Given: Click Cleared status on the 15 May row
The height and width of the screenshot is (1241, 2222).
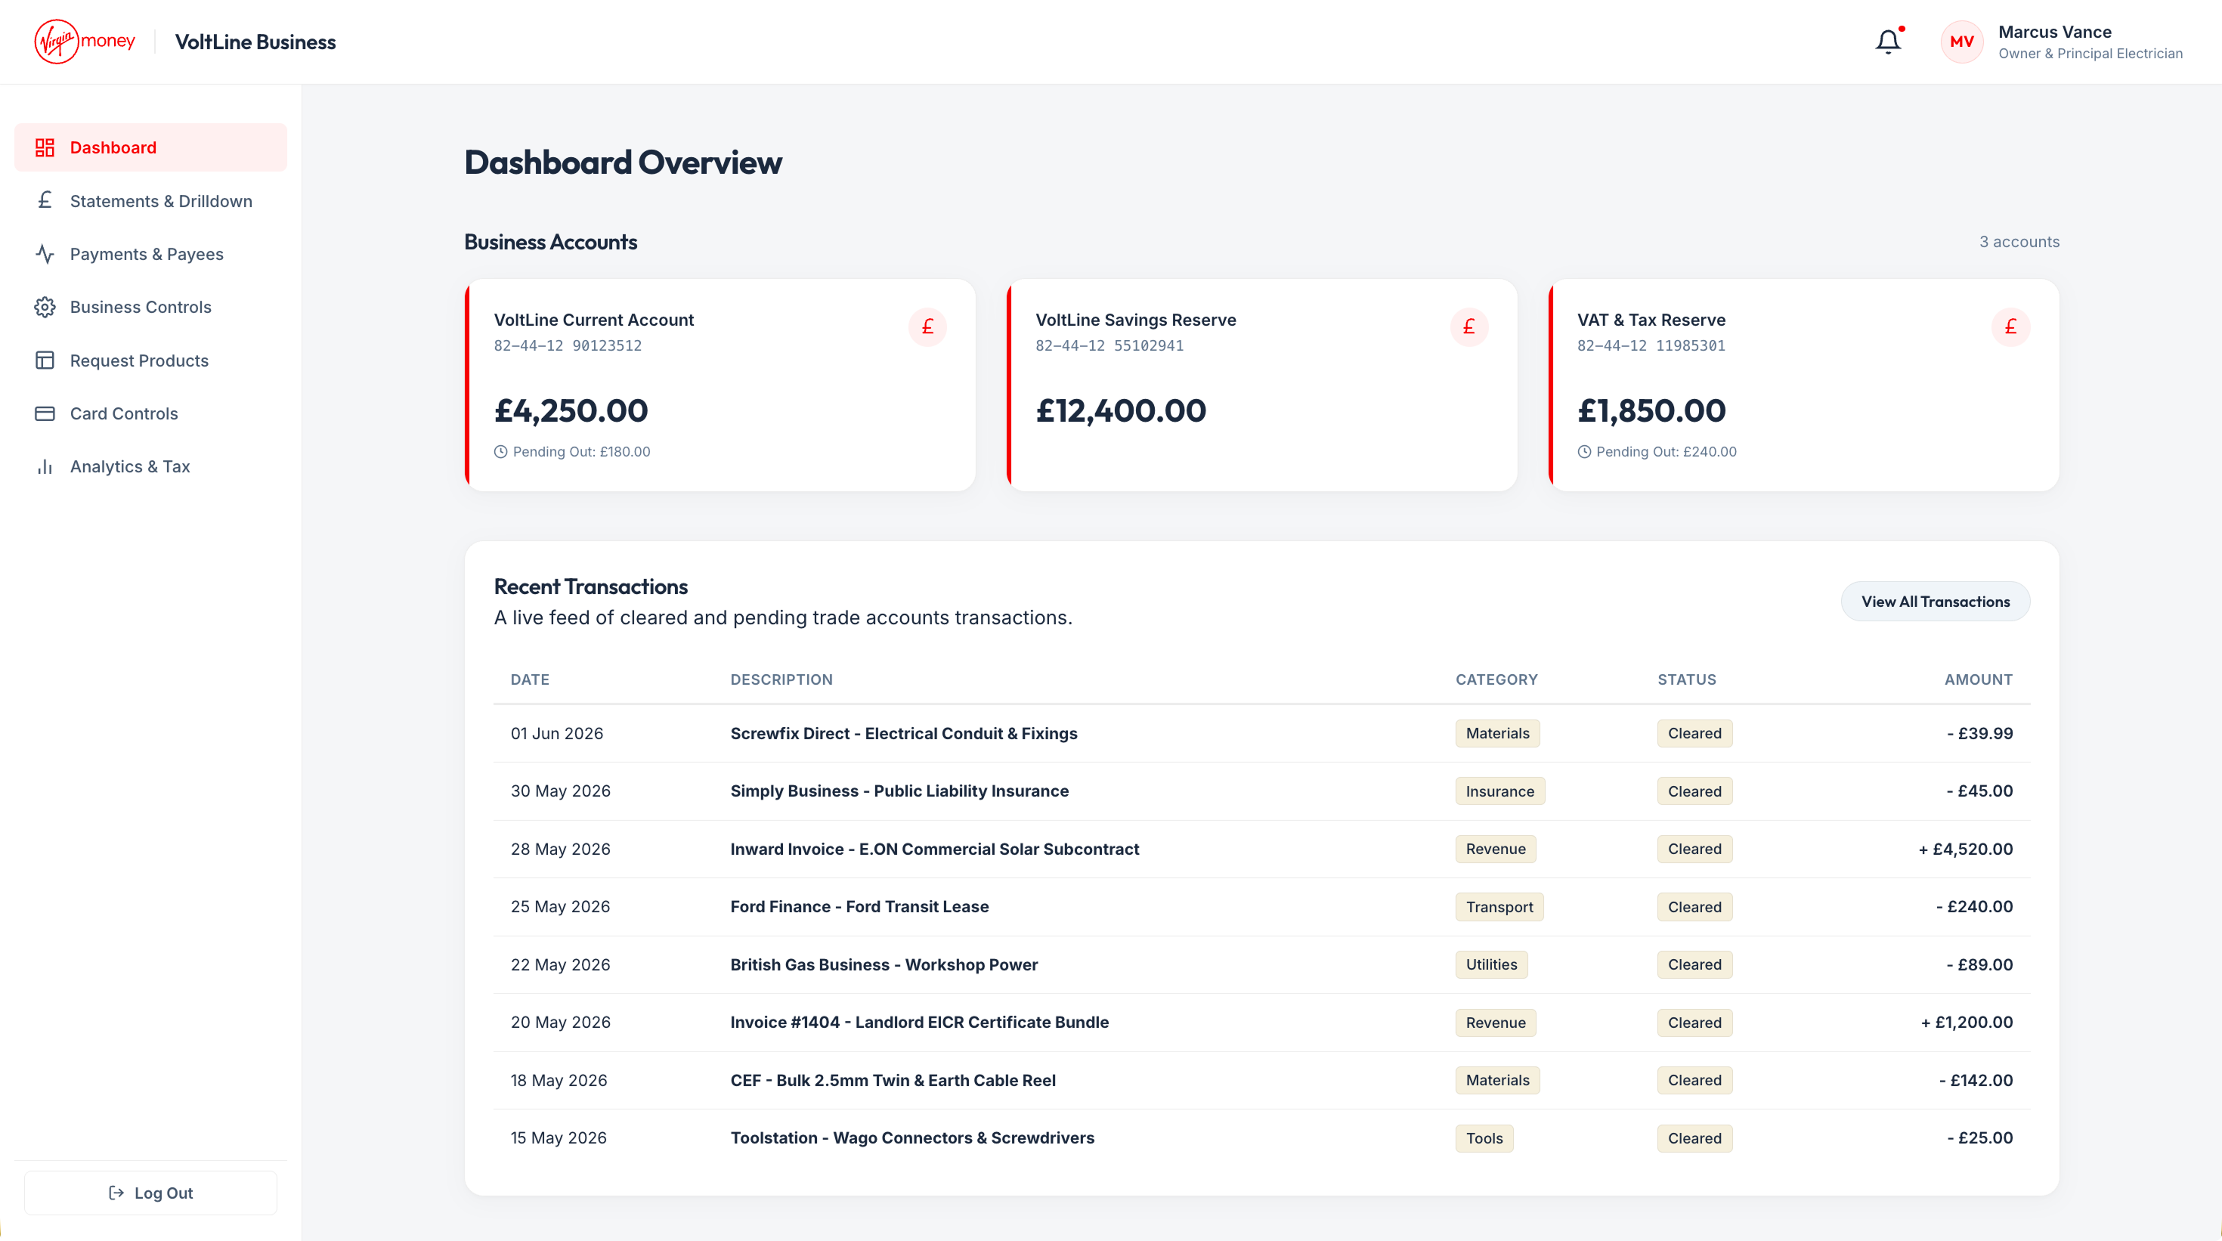Looking at the screenshot, I should pos(1694,1137).
